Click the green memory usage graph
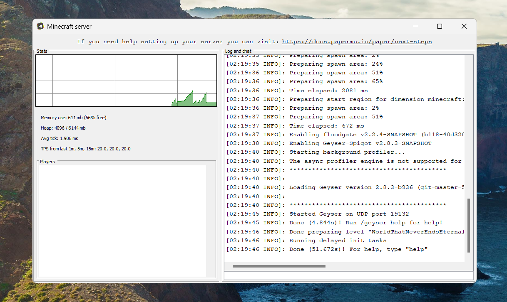Image resolution: width=507 pixels, height=302 pixels. [x=194, y=100]
